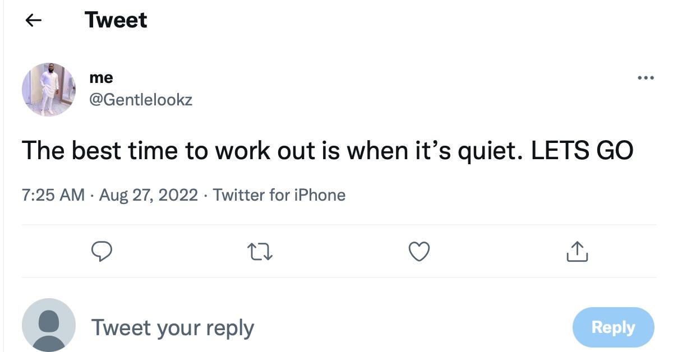Click the default avatar beside reply field
673x352 pixels.
point(48,325)
